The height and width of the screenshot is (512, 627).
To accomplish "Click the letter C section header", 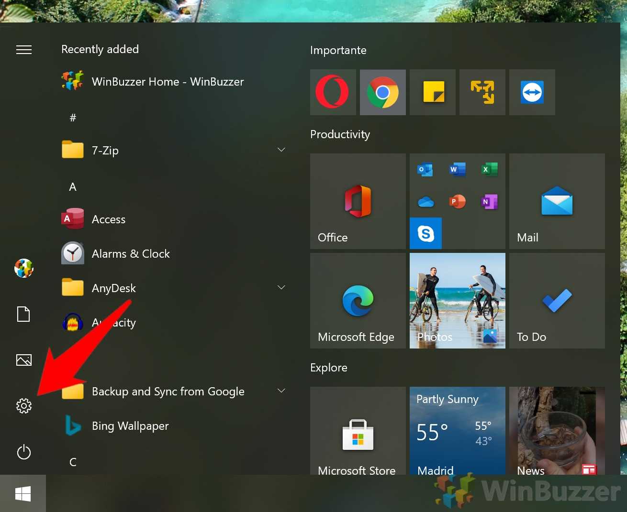I will coord(73,462).
